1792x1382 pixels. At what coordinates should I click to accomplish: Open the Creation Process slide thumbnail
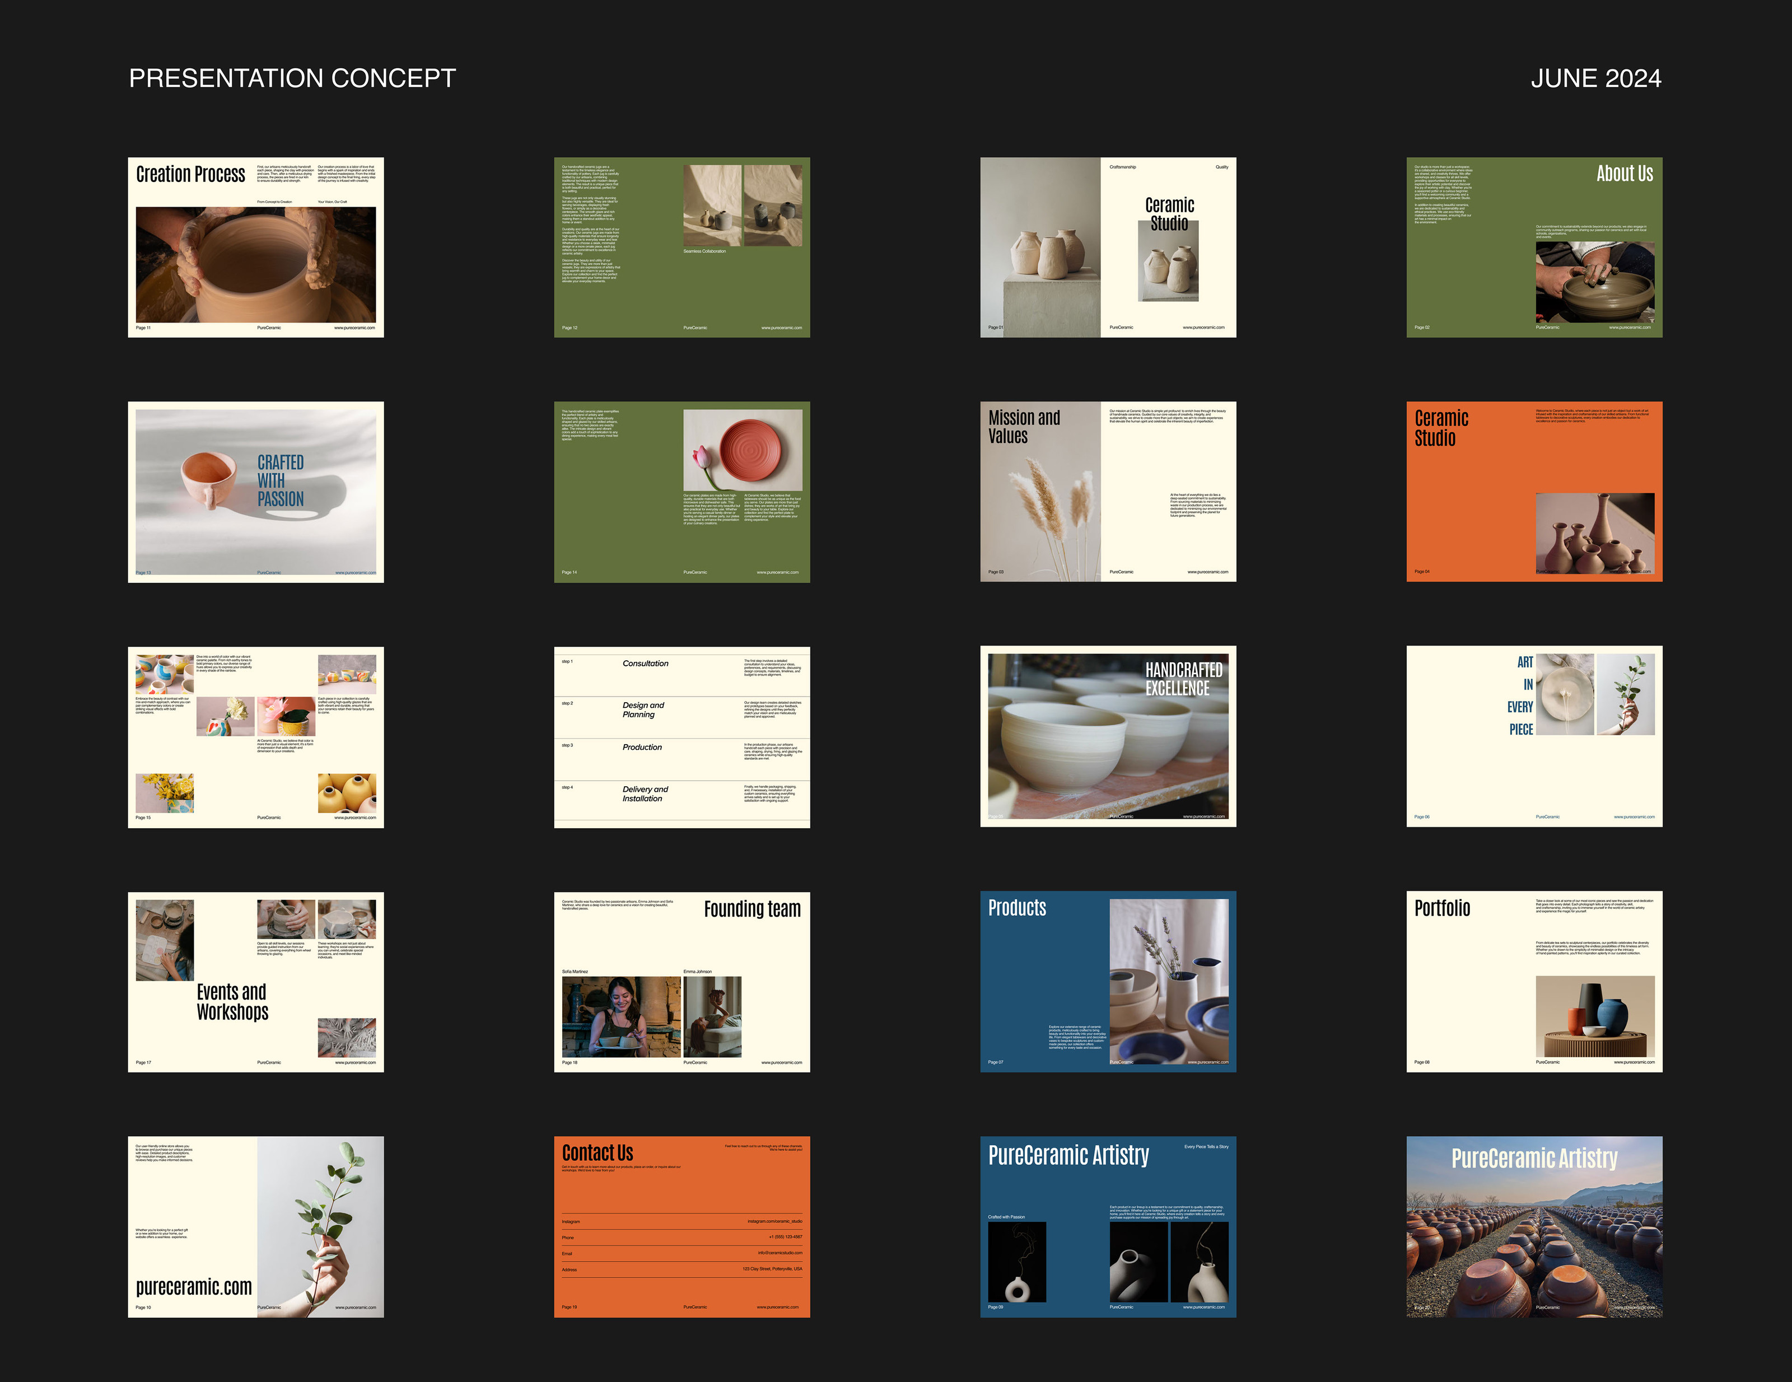pyautogui.click(x=255, y=247)
